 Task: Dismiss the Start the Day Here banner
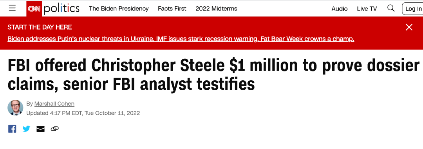click(x=409, y=27)
